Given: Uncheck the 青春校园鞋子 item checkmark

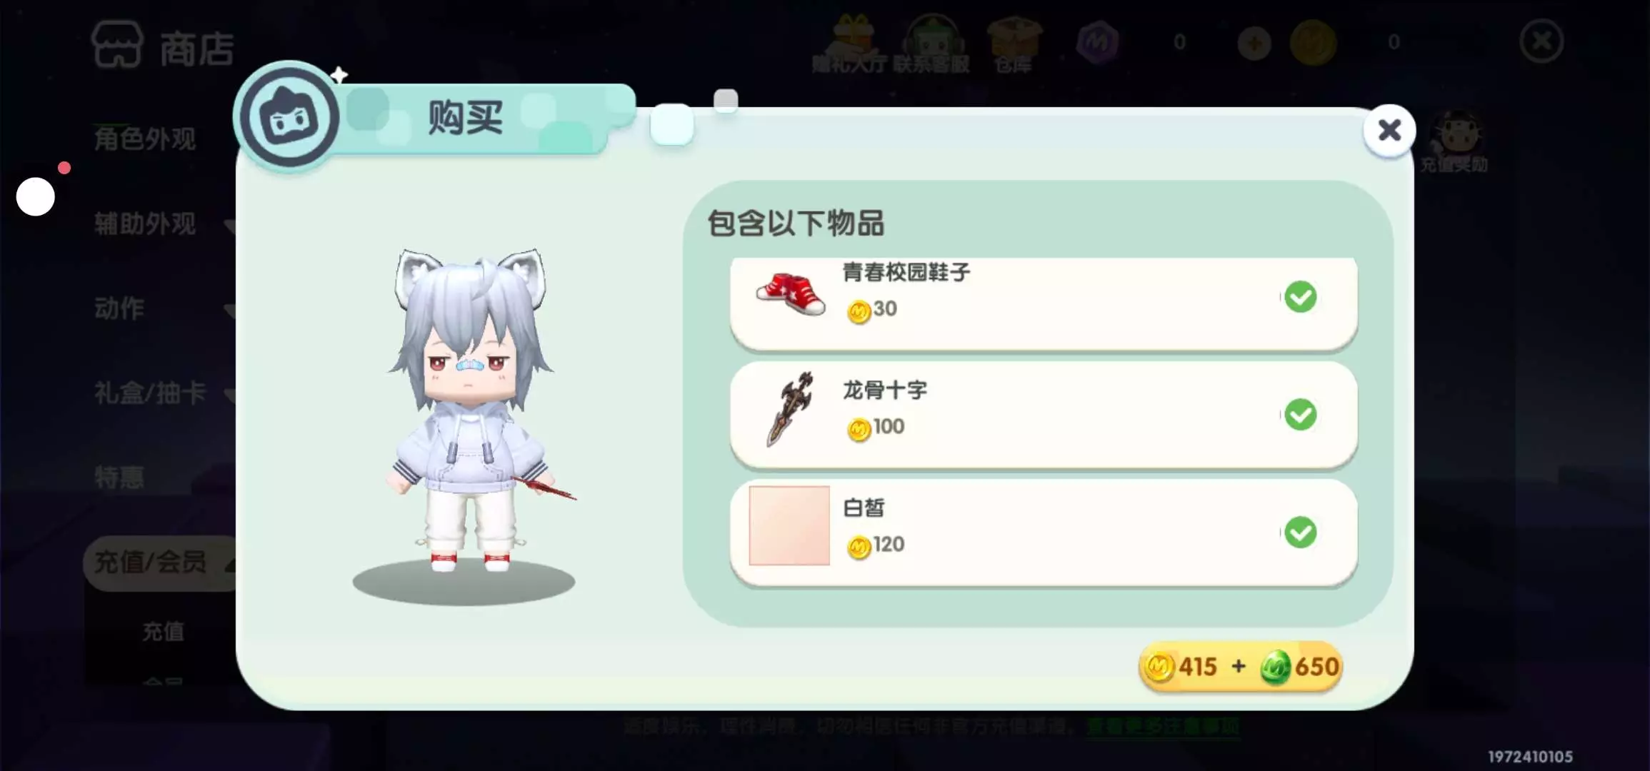Looking at the screenshot, I should tap(1300, 297).
